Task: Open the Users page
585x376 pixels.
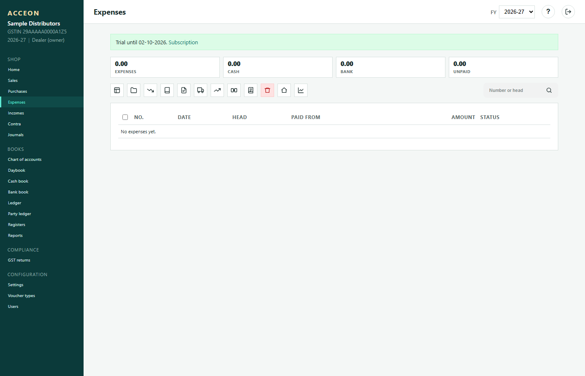Action: click(42, 307)
